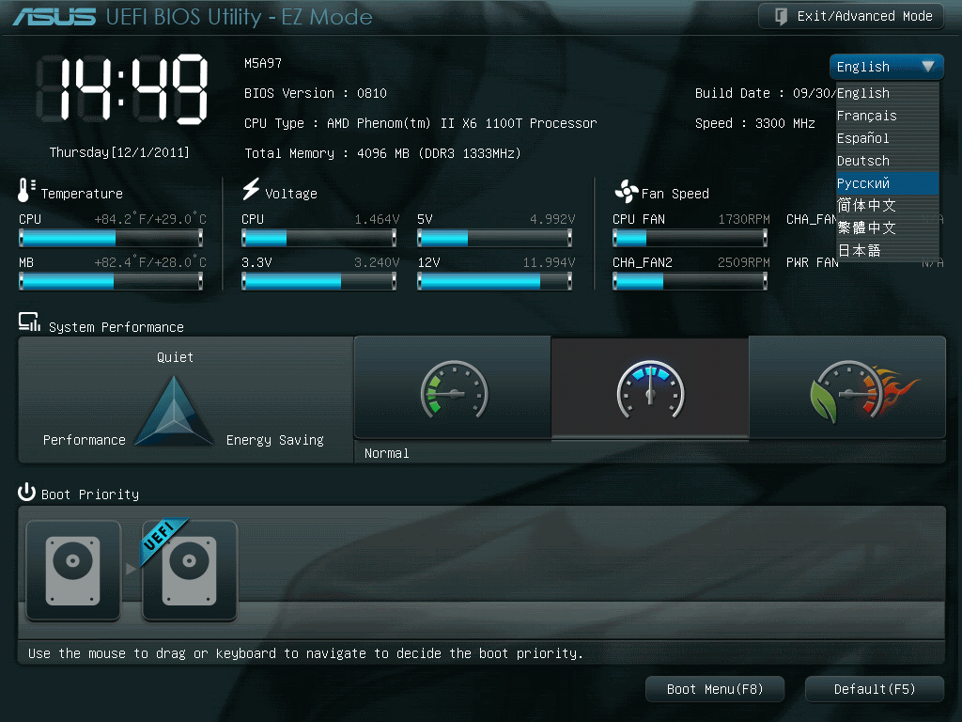The image size is (962, 722).
Task: Click the System Performance monitor icon
Action: [29, 322]
